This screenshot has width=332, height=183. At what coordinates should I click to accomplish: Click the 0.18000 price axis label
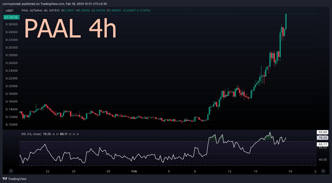(x=11, y=94)
